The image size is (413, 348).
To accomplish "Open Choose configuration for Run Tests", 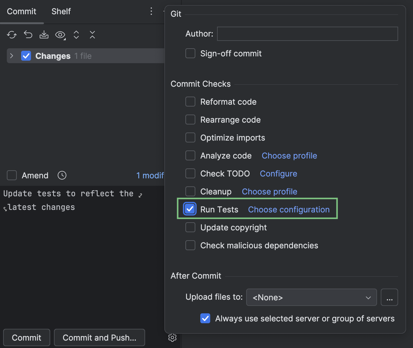I will [x=288, y=209].
